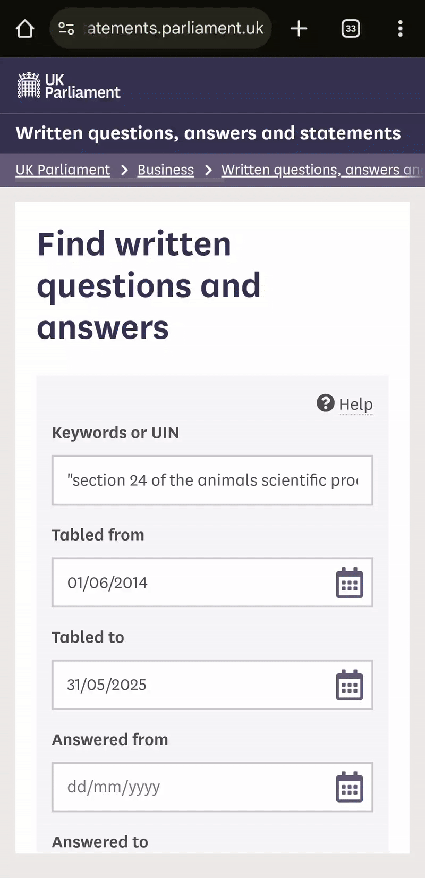Go to UK Parliament breadcrumb
Viewport: 425px width, 878px height.
(x=63, y=170)
